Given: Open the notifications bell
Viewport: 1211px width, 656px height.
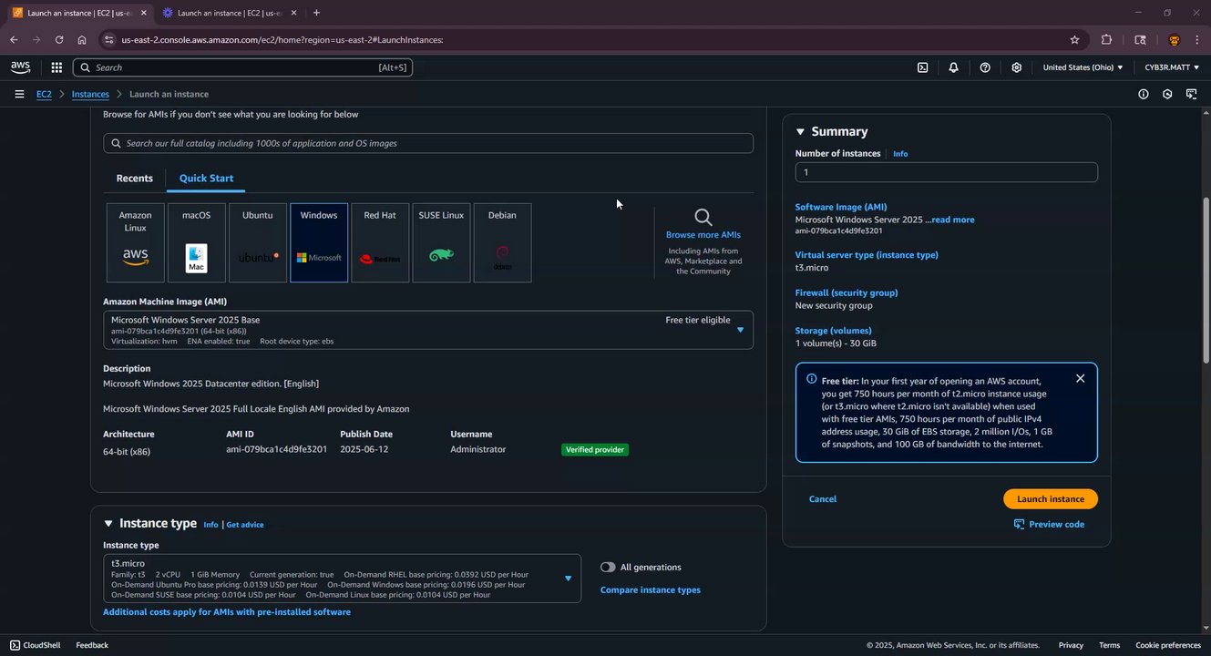Looking at the screenshot, I should (x=953, y=67).
